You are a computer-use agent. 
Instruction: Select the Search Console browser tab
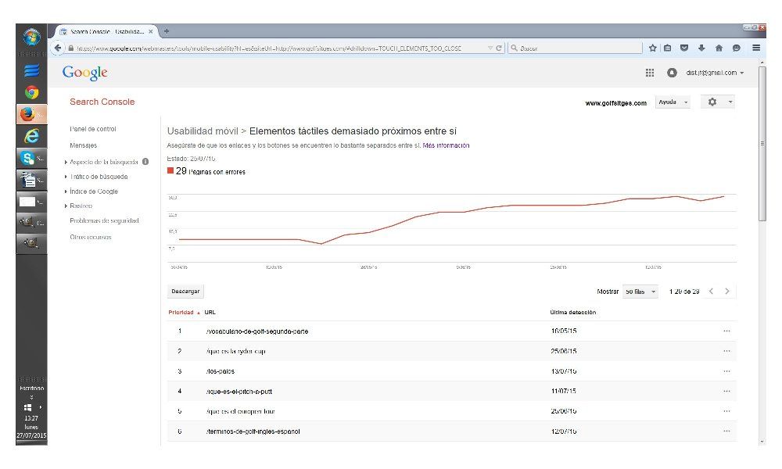(106, 31)
